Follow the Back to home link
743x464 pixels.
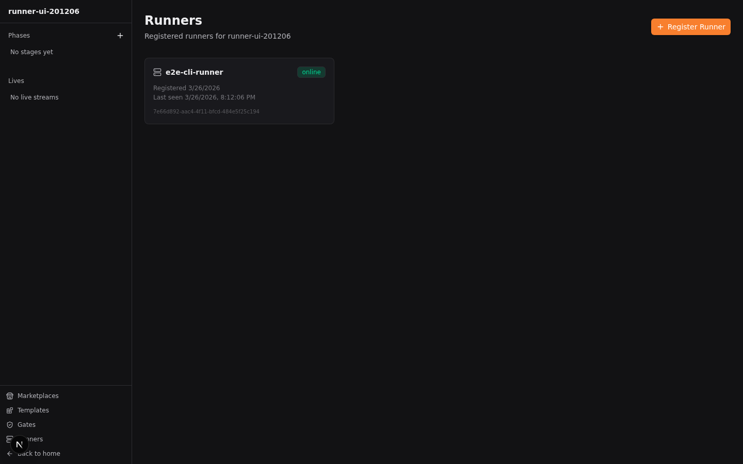39,454
